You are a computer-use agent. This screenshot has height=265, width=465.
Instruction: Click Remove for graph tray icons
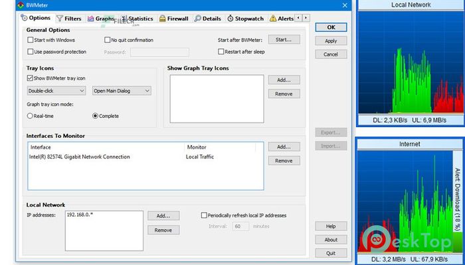[284, 94]
